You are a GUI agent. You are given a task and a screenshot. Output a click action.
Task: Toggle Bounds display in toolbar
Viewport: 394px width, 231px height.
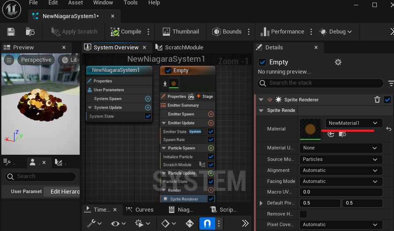pyautogui.click(x=227, y=32)
